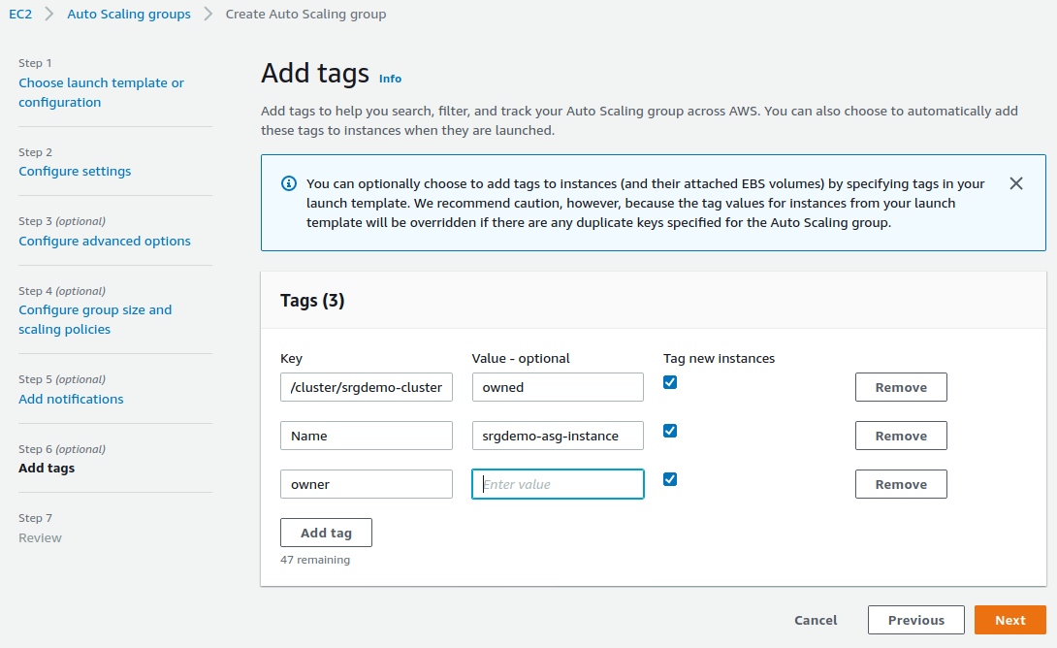Go to Auto Scaling groups breadcrumb
1057x648 pixels.
129,15
